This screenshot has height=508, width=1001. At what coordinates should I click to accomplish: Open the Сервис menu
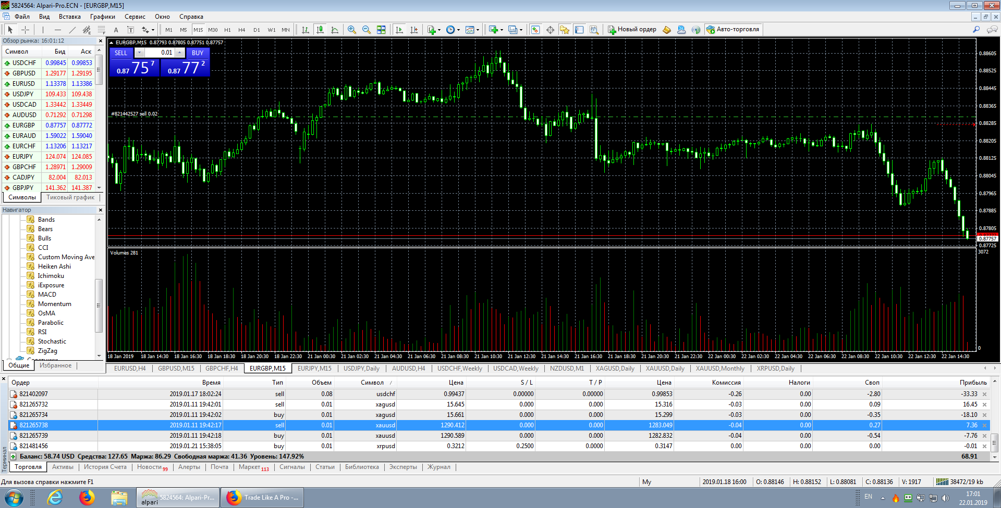pos(135,17)
